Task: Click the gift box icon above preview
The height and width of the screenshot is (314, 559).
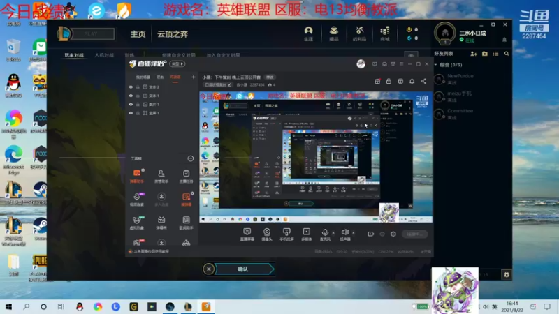Action: click(377, 81)
